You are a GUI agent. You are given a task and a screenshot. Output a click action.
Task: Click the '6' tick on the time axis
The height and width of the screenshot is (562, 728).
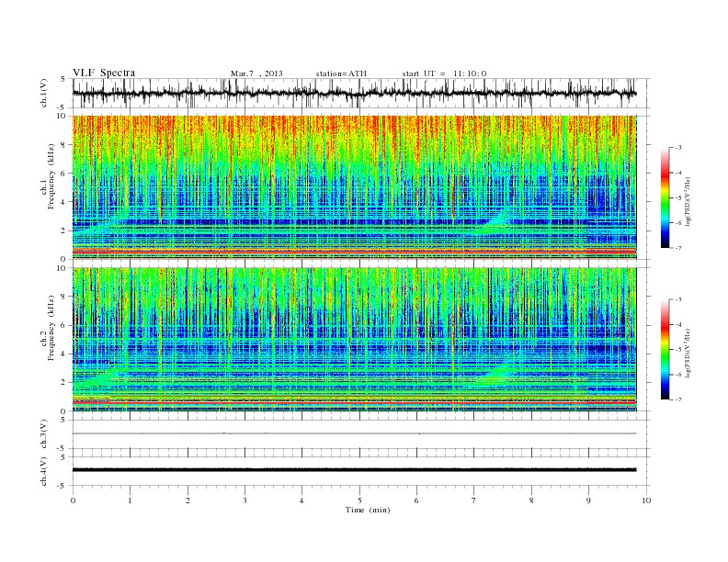click(416, 500)
